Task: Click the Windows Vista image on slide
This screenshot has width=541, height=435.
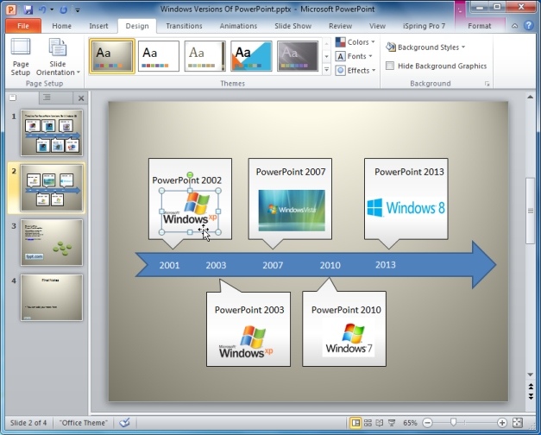Action: (x=292, y=210)
